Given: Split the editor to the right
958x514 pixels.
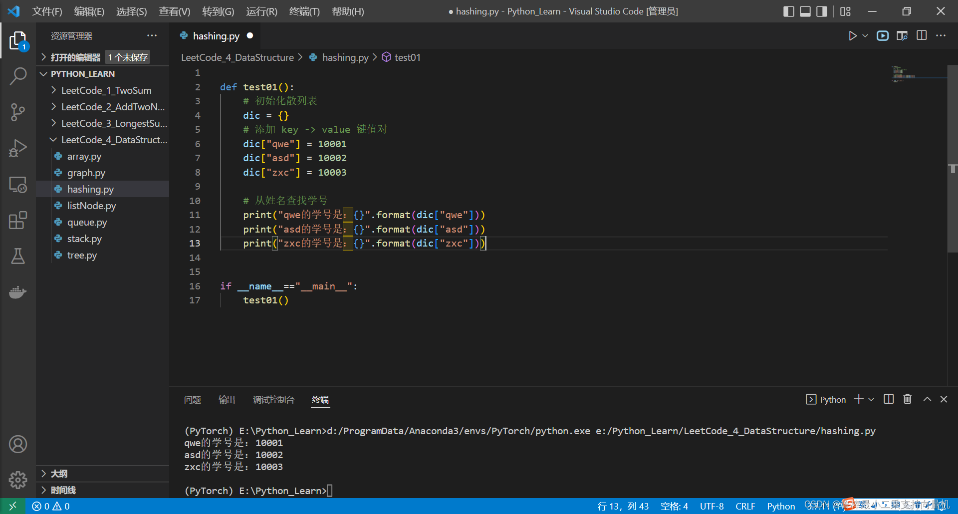Looking at the screenshot, I should [922, 35].
